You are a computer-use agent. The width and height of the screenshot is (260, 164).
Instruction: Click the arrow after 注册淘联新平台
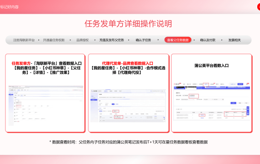pyautogui.click(x=39, y=40)
